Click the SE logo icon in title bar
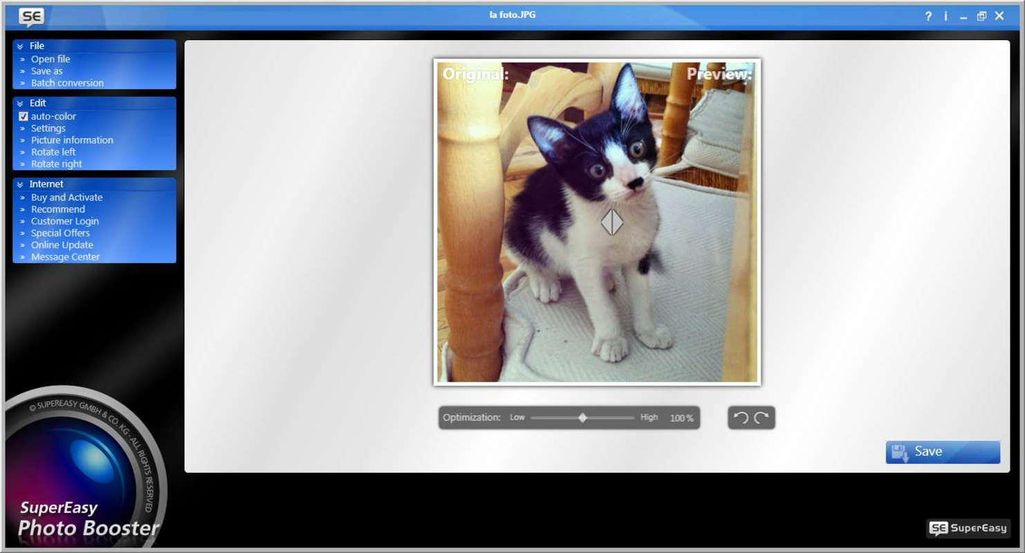The height and width of the screenshot is (553, 1025). (x=31, y=17)
